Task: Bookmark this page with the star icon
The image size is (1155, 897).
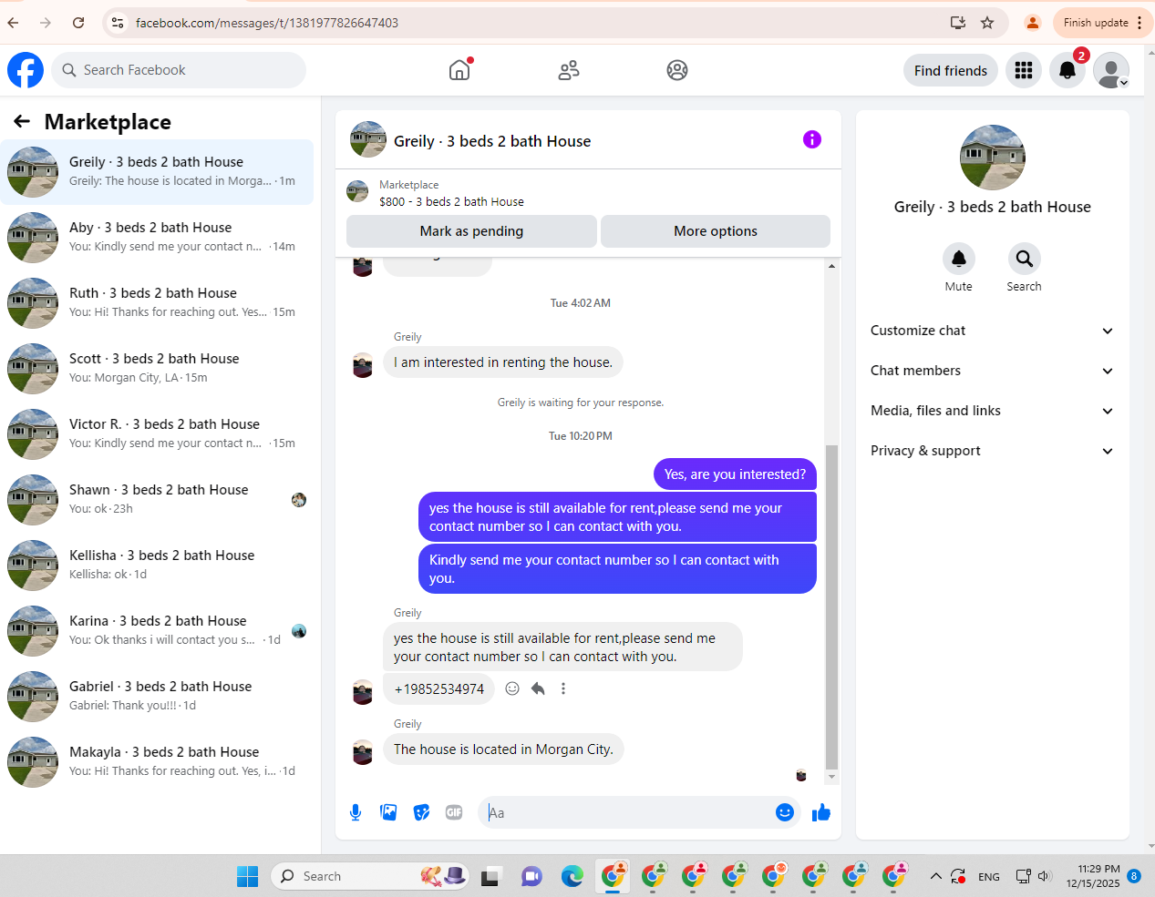Action: click(x=987, y=23)
